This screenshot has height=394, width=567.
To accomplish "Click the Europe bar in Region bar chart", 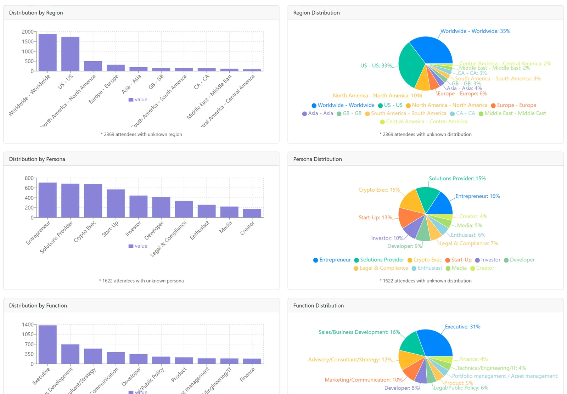I will 116,68.
